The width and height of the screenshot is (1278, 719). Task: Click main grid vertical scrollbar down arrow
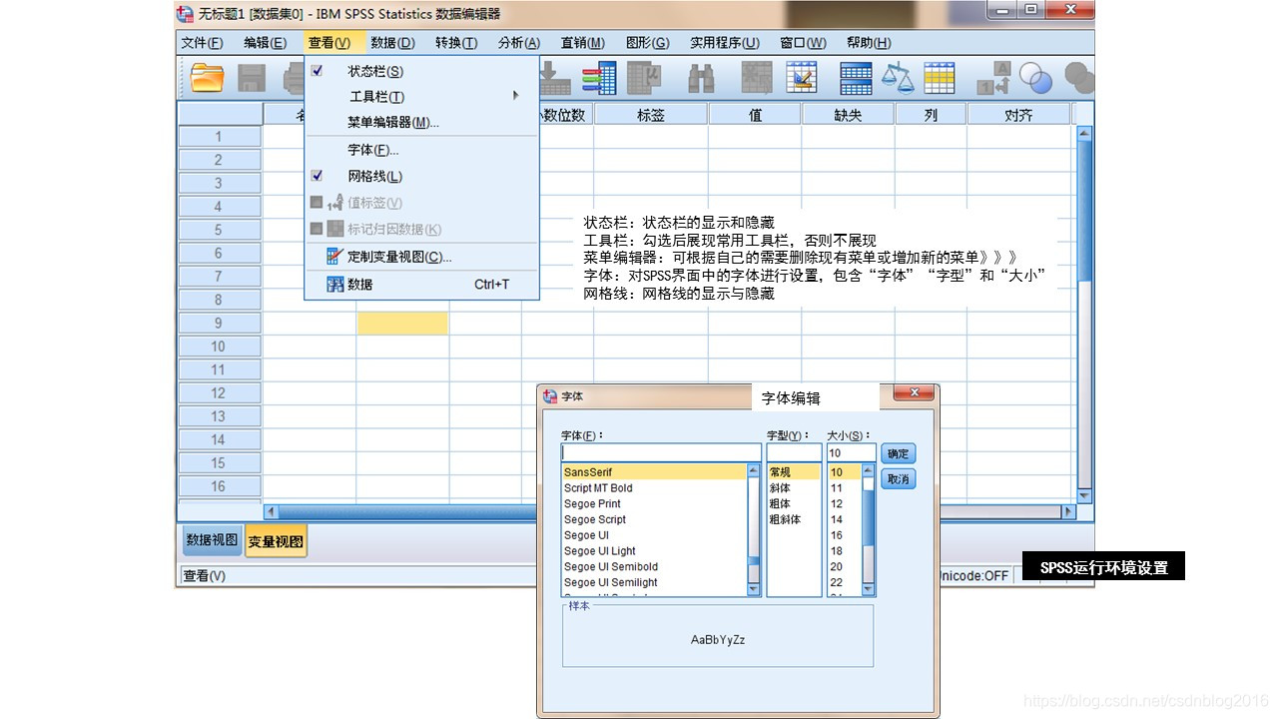[1085, 495]
